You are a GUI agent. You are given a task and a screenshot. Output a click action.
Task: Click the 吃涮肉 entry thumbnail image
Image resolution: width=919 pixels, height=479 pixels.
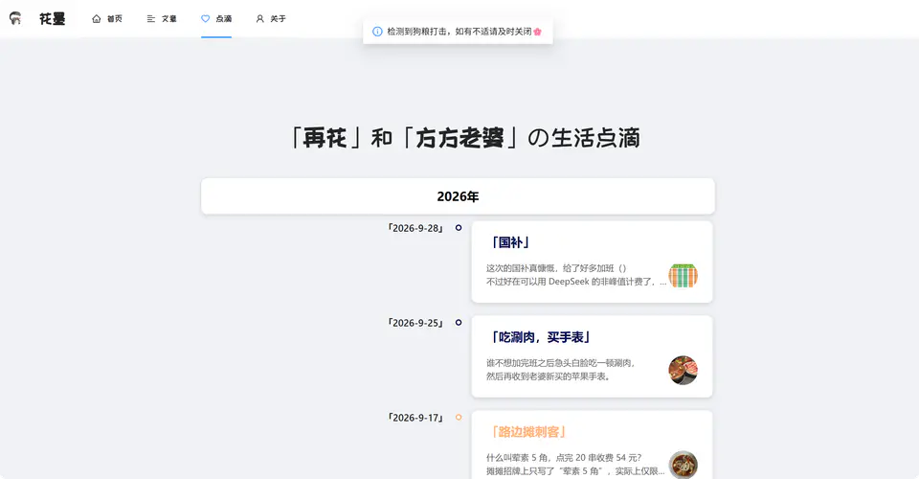coord(683,371)
